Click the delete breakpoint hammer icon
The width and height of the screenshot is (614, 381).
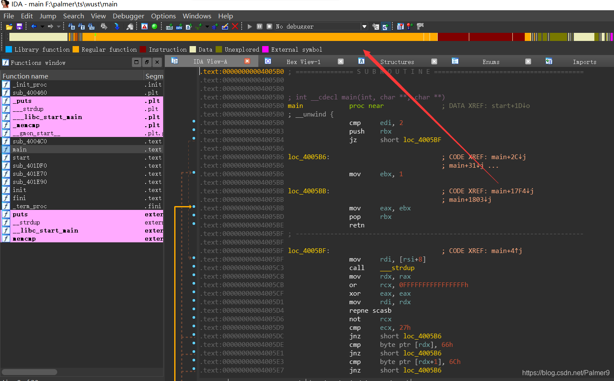pos(420,26)
